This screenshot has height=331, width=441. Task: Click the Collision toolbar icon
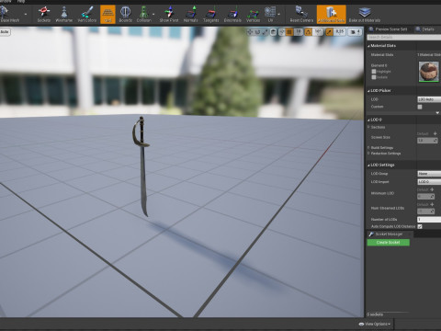click(x=143, y=14)
